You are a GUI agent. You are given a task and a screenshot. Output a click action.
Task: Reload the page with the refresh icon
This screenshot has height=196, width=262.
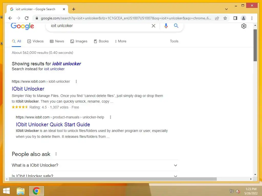click(x=27, y=18)
